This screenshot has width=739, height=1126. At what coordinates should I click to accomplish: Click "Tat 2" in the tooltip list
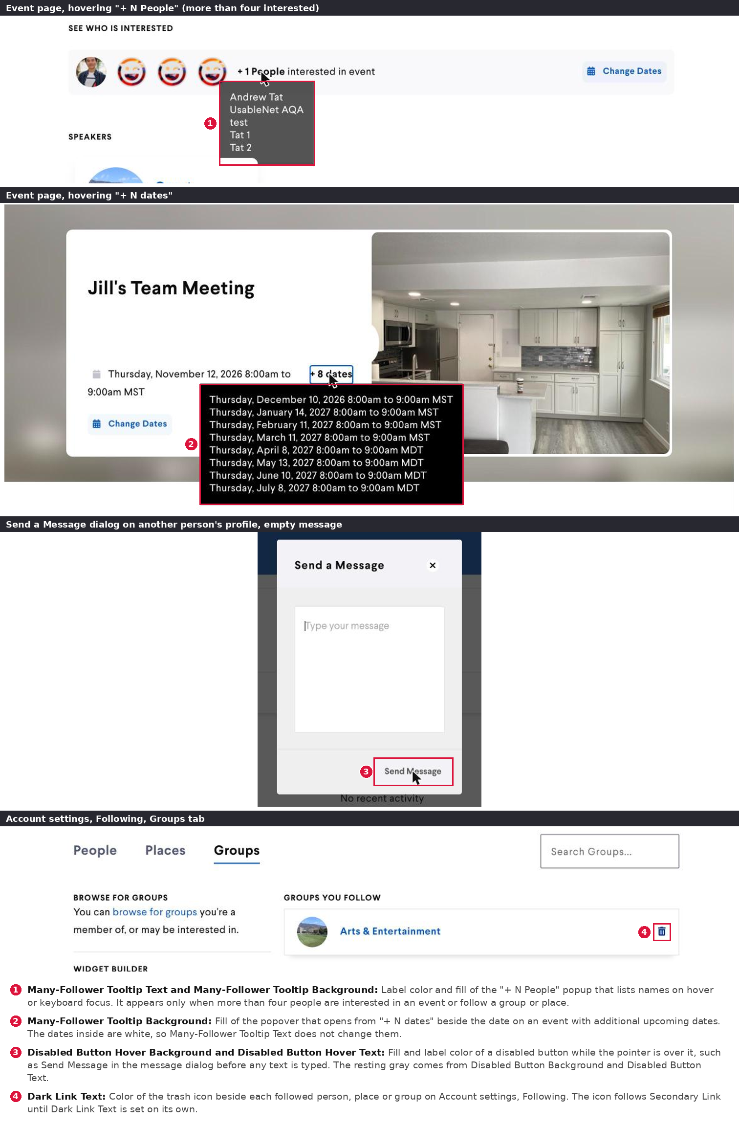[x=240, y=148]
